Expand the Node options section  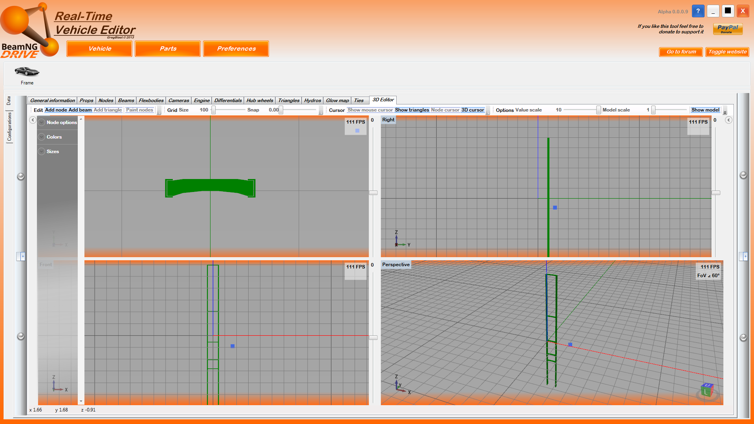coord(42,122)
